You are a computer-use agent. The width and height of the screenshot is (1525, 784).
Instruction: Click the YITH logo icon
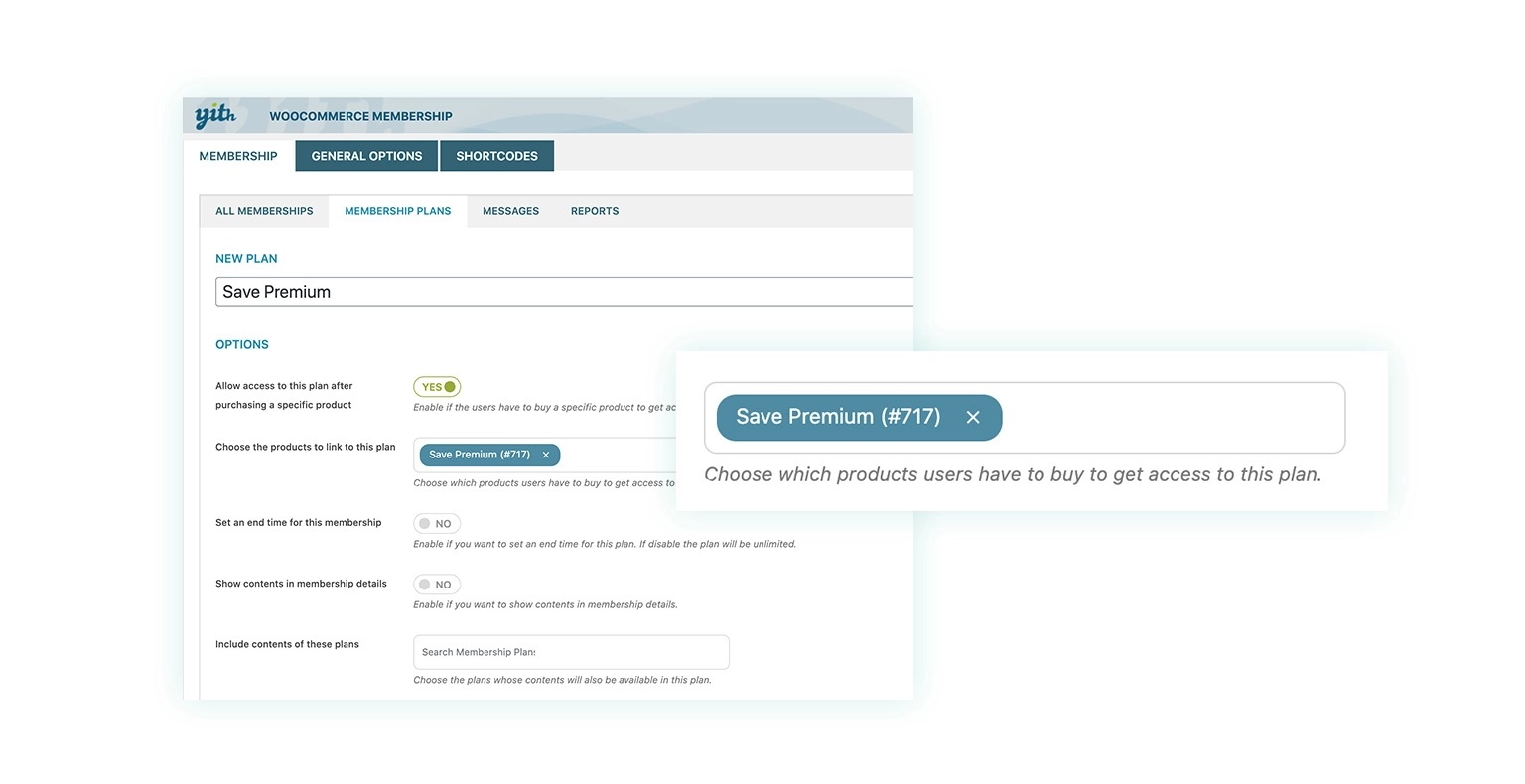pyautogui.click(x=214, y=115)
